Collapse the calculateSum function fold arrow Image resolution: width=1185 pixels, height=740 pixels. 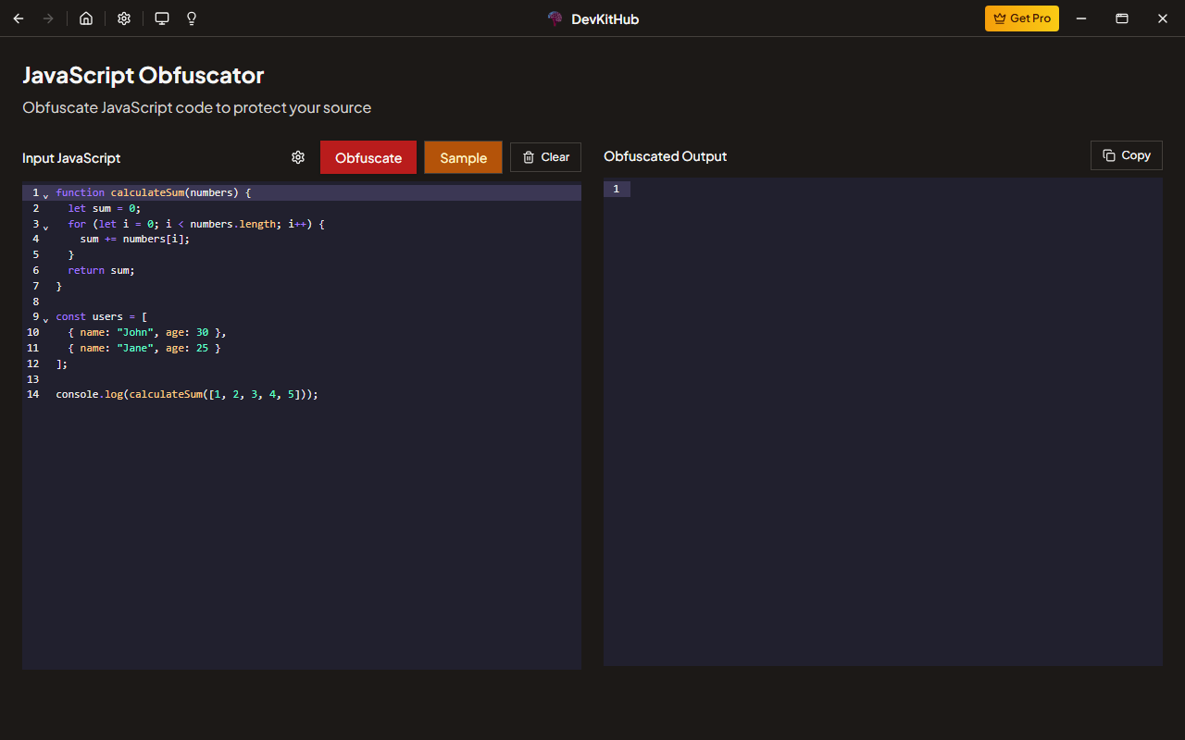point(45,195)
